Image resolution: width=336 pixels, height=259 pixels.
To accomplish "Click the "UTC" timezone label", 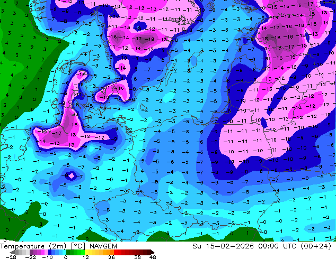I will click(290, 246).
